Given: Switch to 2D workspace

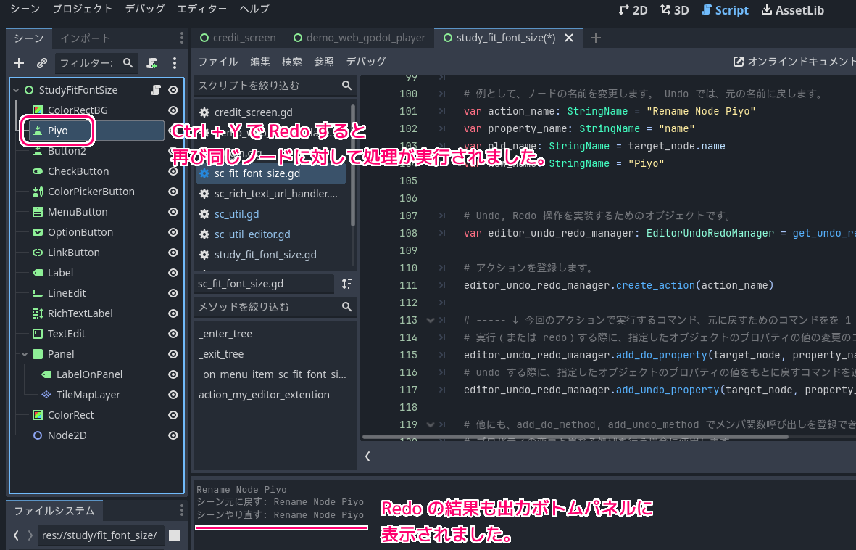Looking at the screenshot, I should click(633, 10).
